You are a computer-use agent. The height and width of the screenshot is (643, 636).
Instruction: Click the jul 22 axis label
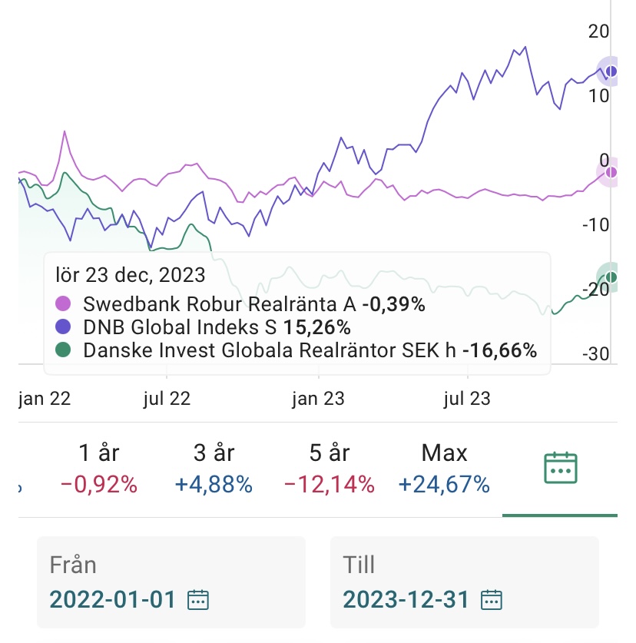[167, 399]
